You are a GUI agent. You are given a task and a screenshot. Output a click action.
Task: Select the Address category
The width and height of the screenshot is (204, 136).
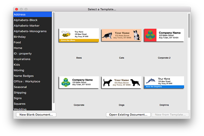click(32, 14)
